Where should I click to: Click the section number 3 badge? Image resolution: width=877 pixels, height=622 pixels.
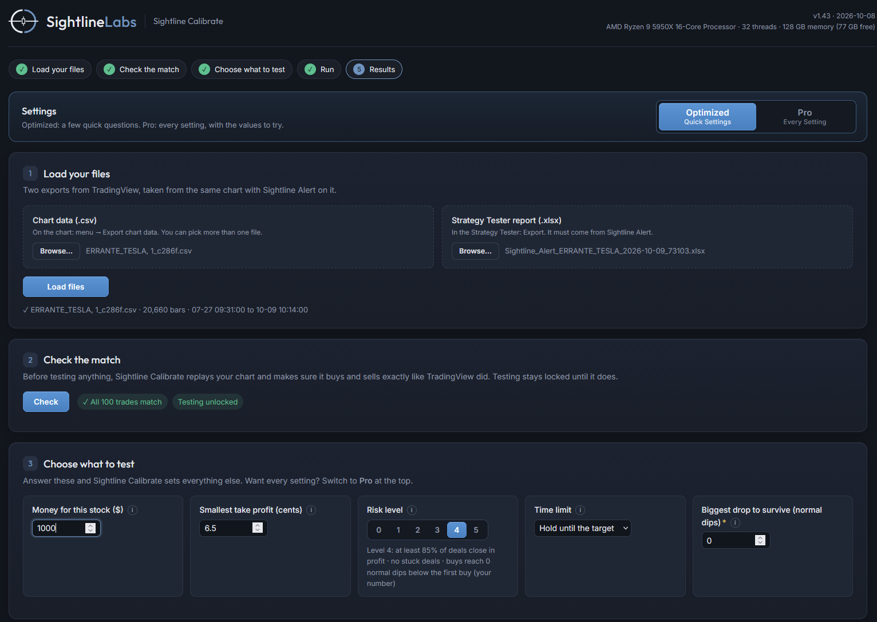click(x=30, y=463)
